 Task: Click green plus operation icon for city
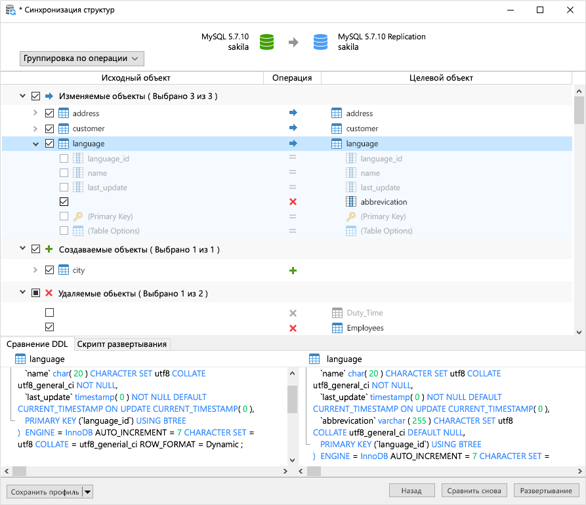tap(293, 270)
